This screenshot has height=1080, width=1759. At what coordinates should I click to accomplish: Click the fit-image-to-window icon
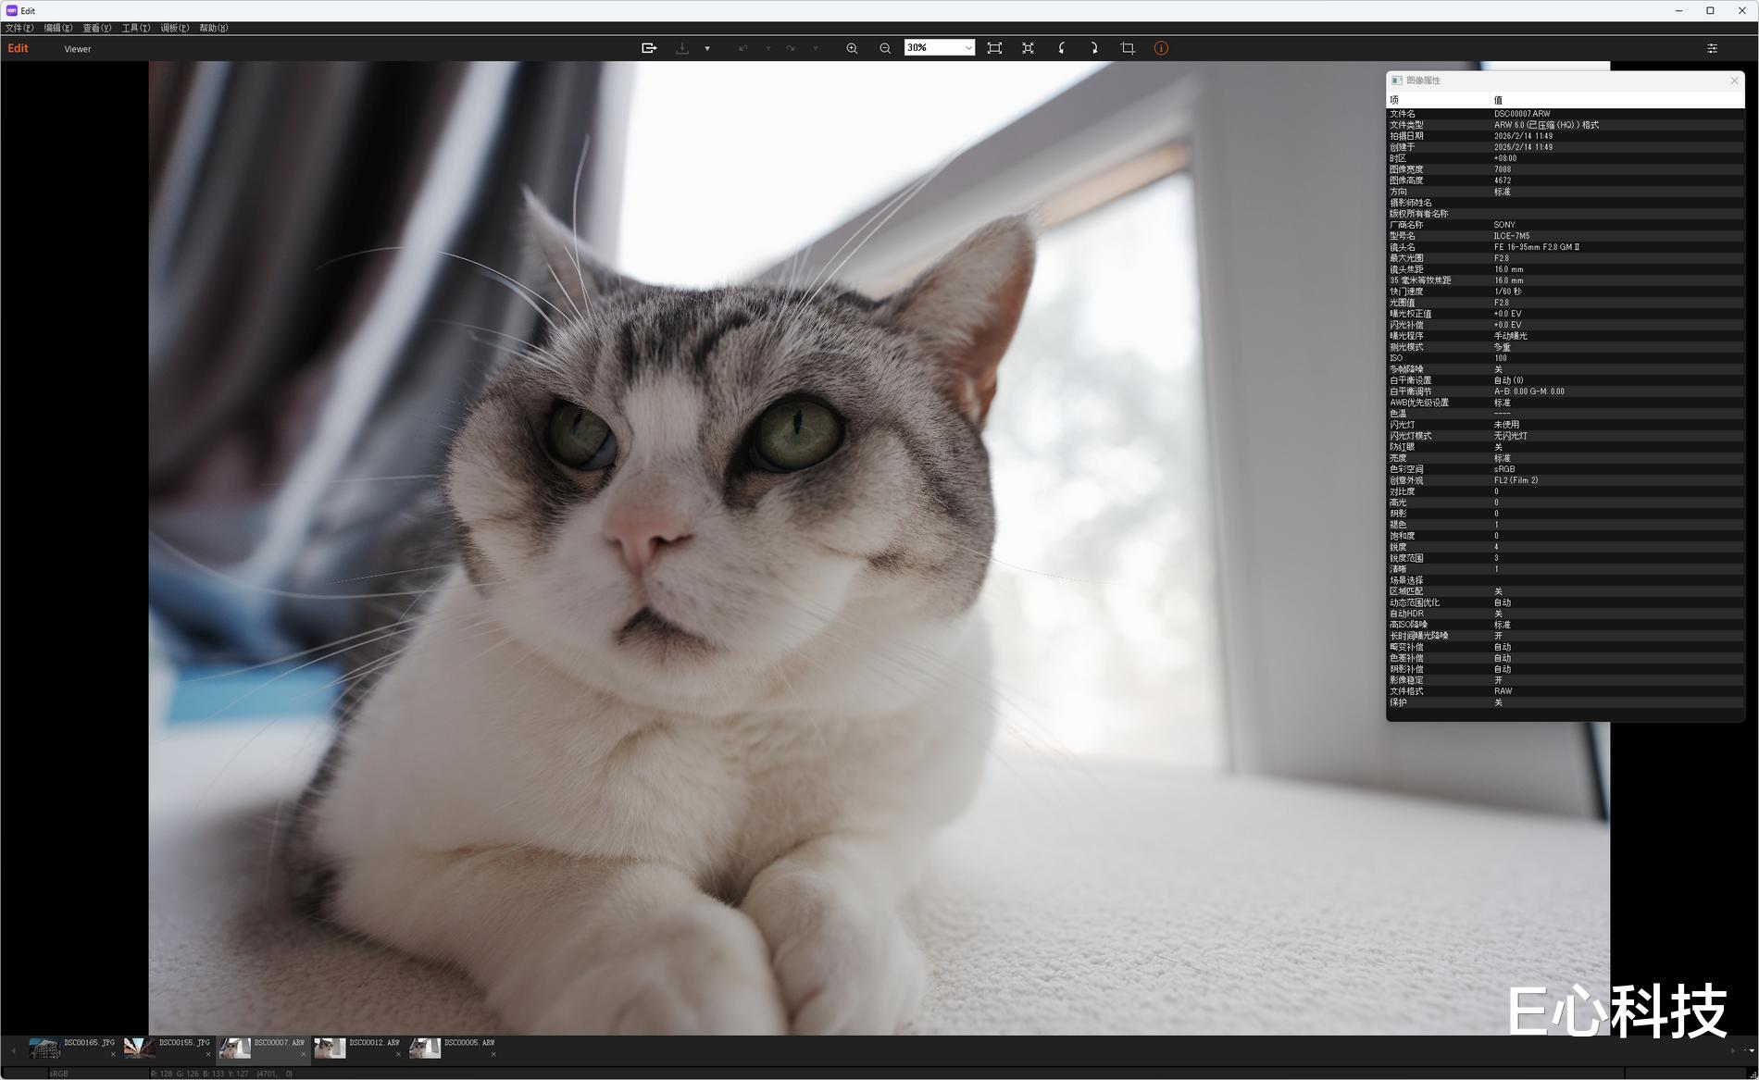tap(994, 48)
